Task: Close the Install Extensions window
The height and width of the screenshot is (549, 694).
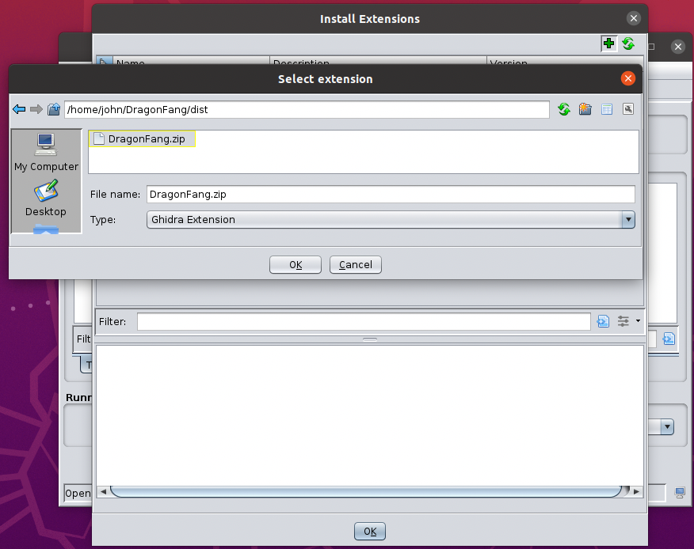Action: point(633,18)
